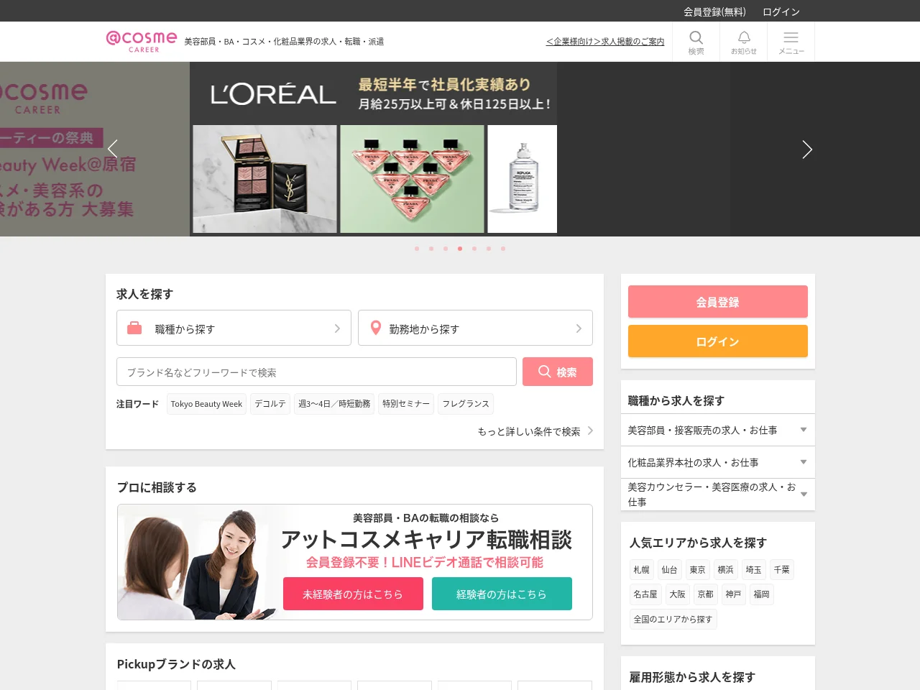The width and height of the screenshot is (920, 690).
Task: Open 勤務地から探す location selector
Action: click(x=475, y=328)
